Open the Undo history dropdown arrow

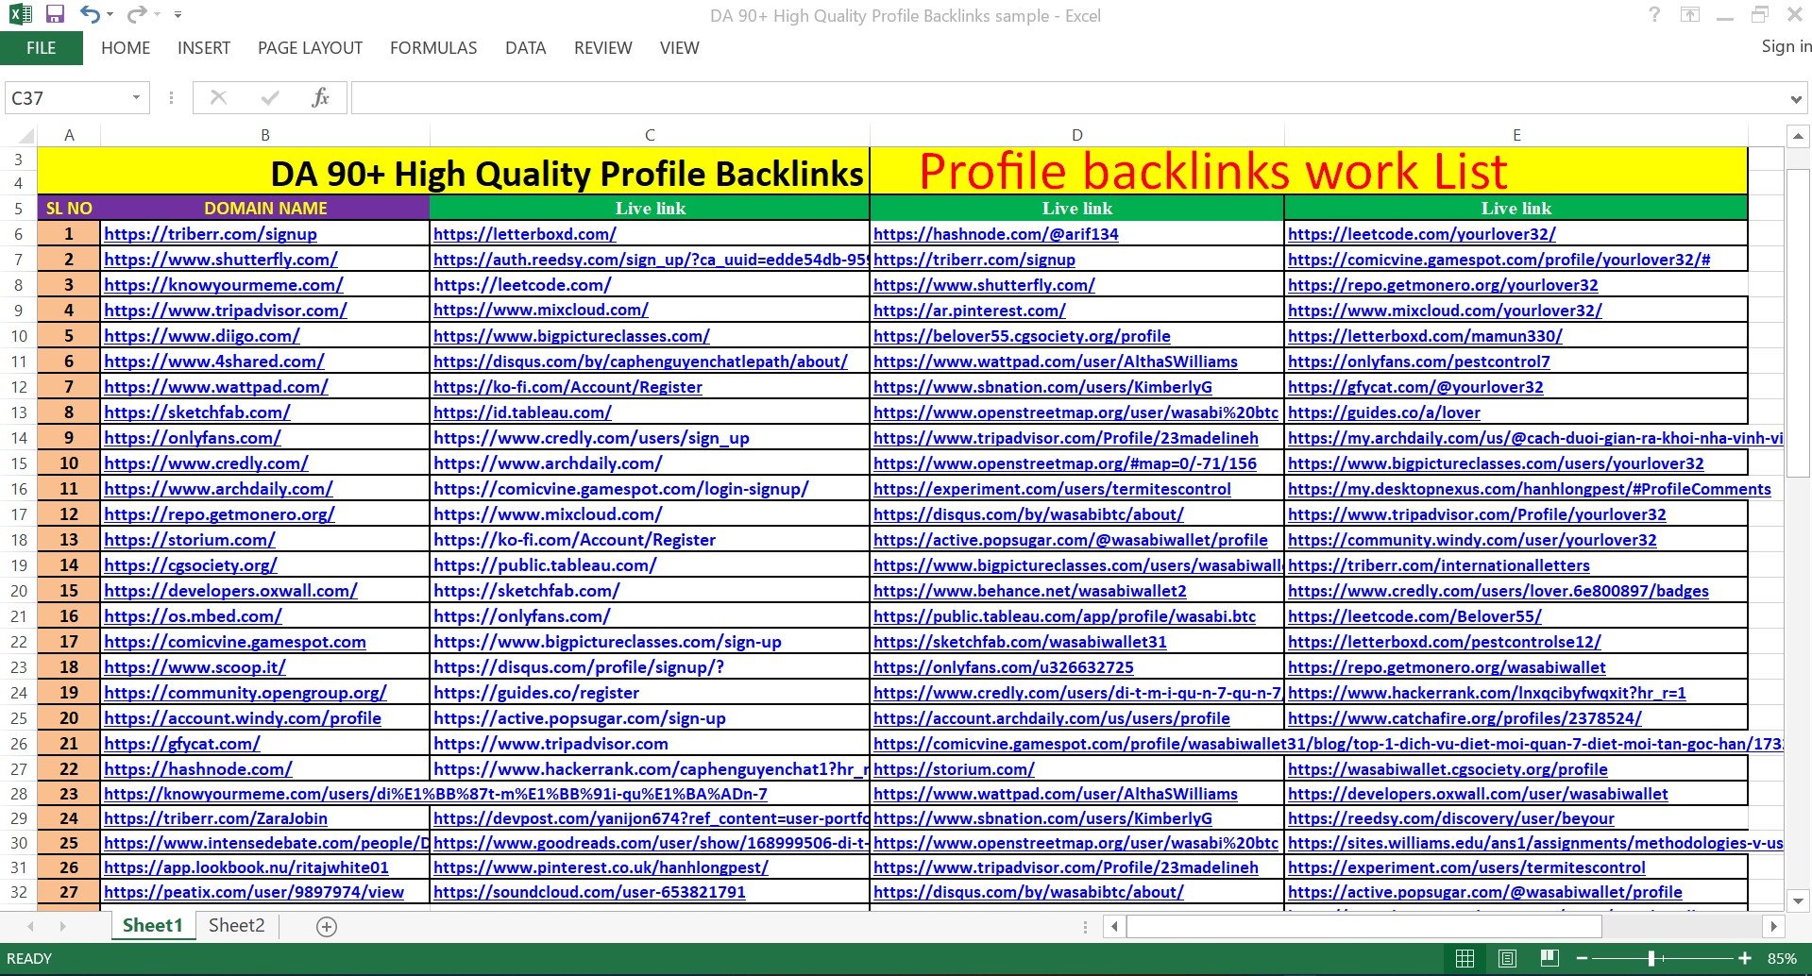coord(110,15)
